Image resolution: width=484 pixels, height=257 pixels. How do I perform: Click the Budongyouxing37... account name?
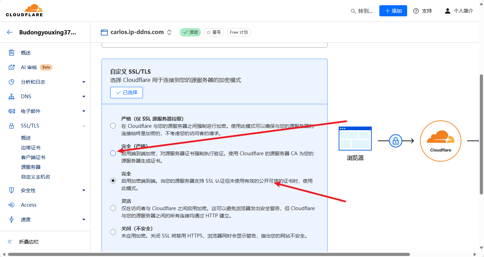(x=48, y=32)
